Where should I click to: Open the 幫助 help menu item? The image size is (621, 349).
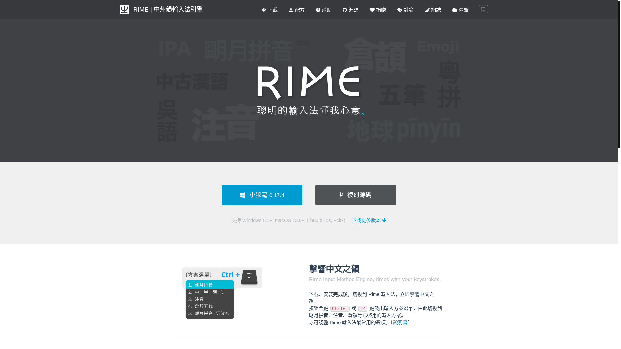pyautogui.click(x=323, y=10)
